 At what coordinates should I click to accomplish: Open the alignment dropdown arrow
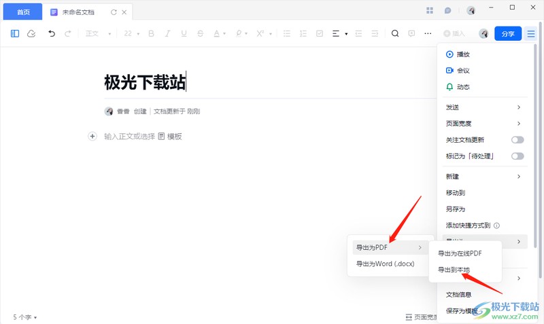[x=346, y=34]
